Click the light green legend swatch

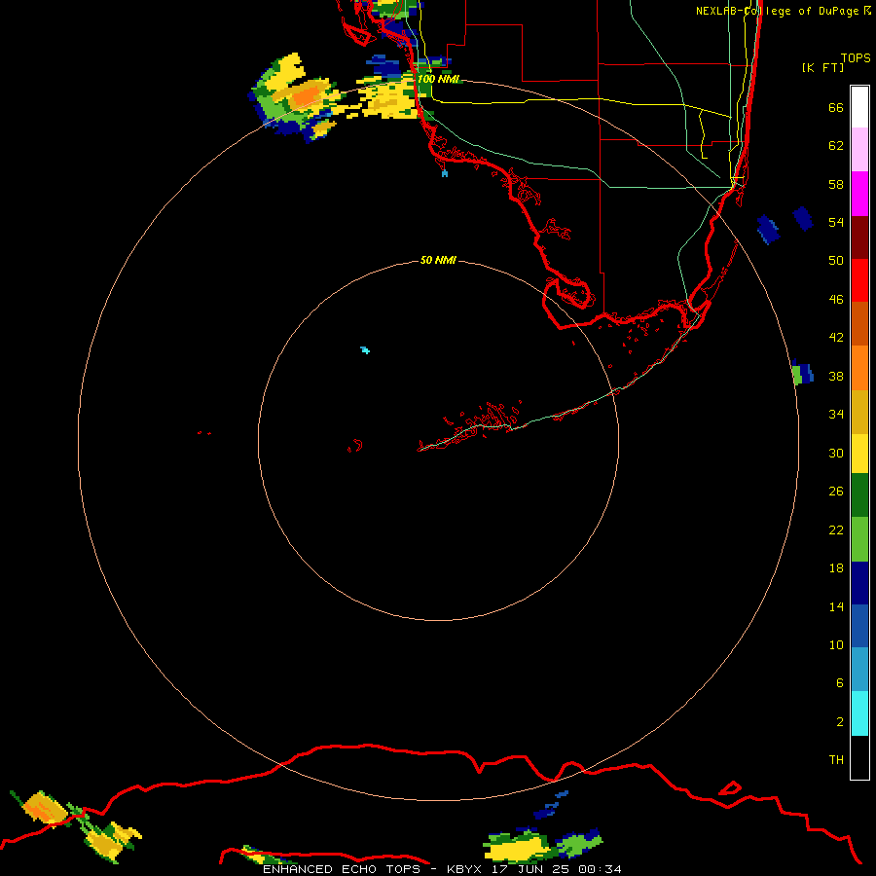point(859,539)
